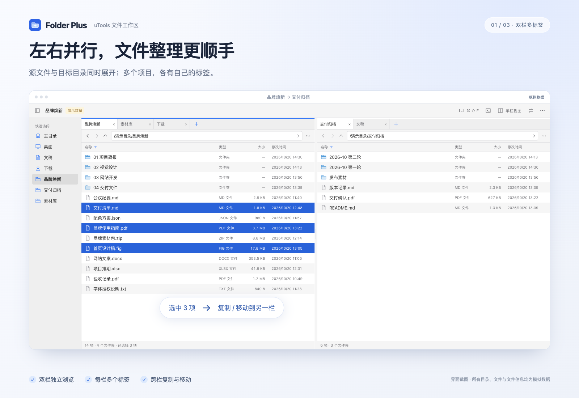
Task: Select the README.md file
Action: 434,208
